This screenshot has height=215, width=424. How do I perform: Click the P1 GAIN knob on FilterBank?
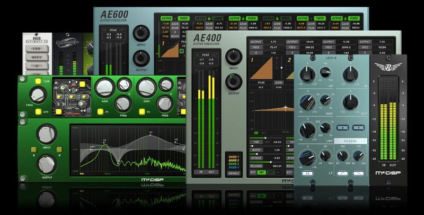pos(104,88)
